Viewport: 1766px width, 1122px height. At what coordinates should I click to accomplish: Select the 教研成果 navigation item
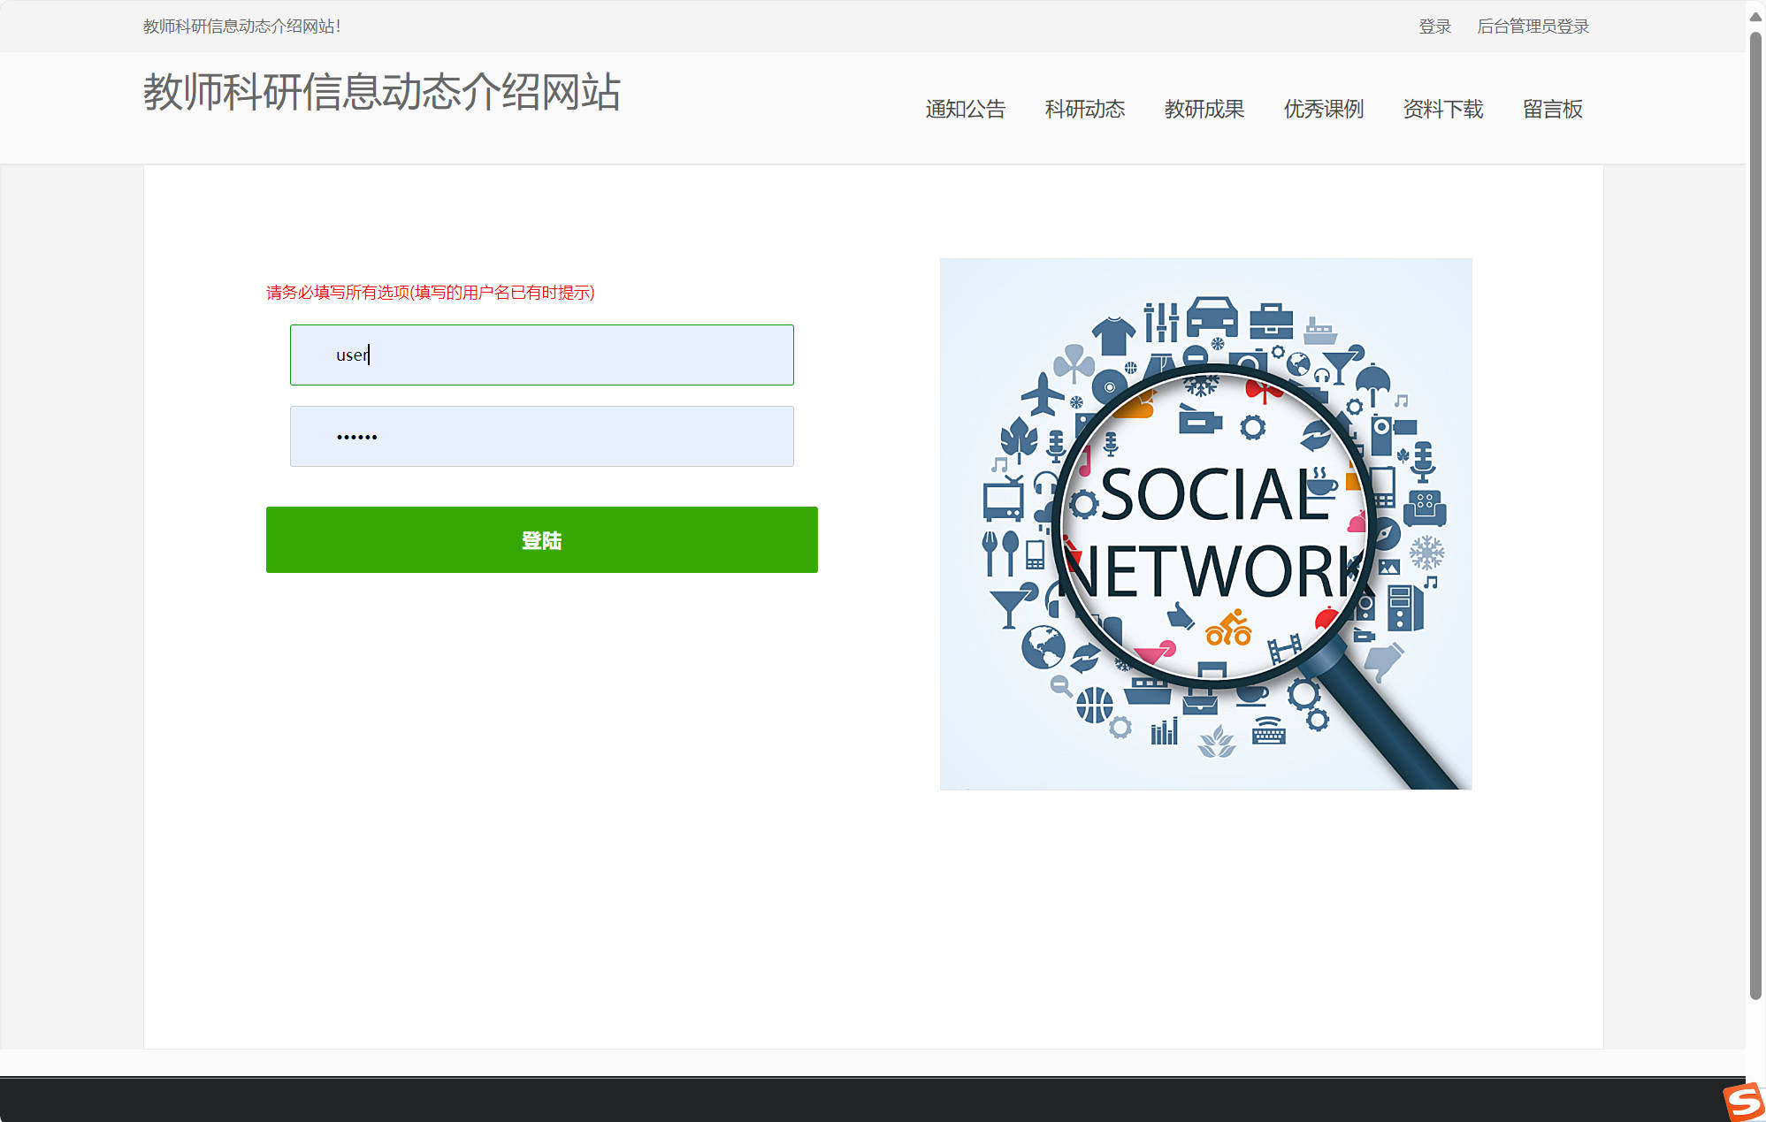point(1204,109)
